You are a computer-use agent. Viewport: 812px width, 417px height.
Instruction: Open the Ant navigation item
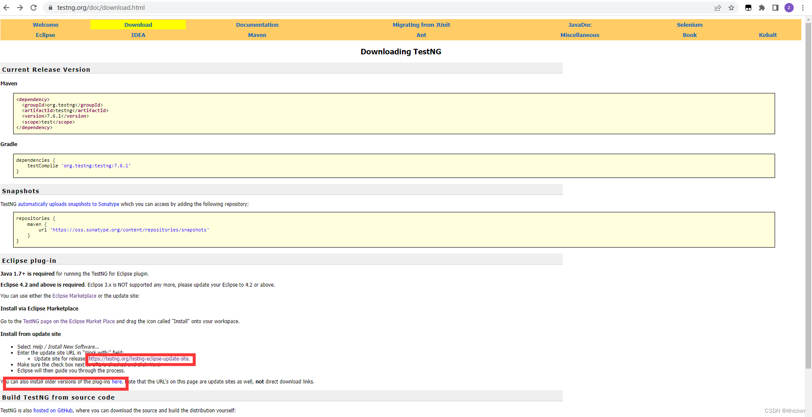coord(421,35)
